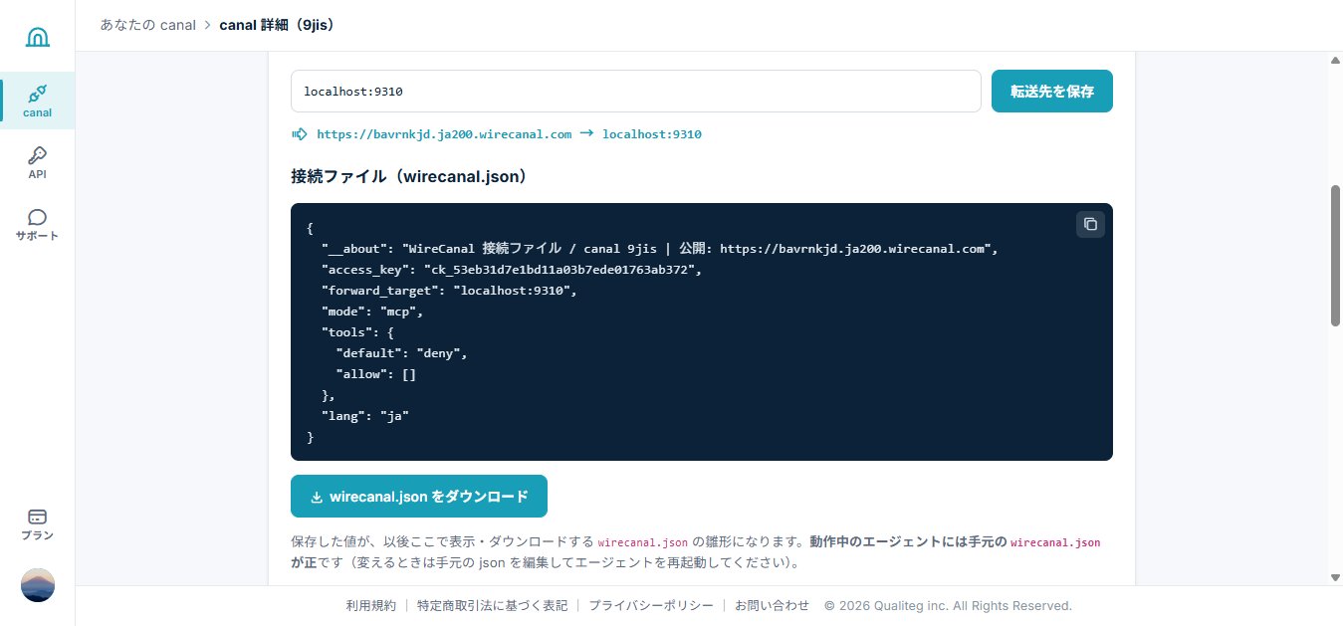Click the 転送先を保存 button
This screenshot has height=626, width=1343.
[x=1052, y=92]
